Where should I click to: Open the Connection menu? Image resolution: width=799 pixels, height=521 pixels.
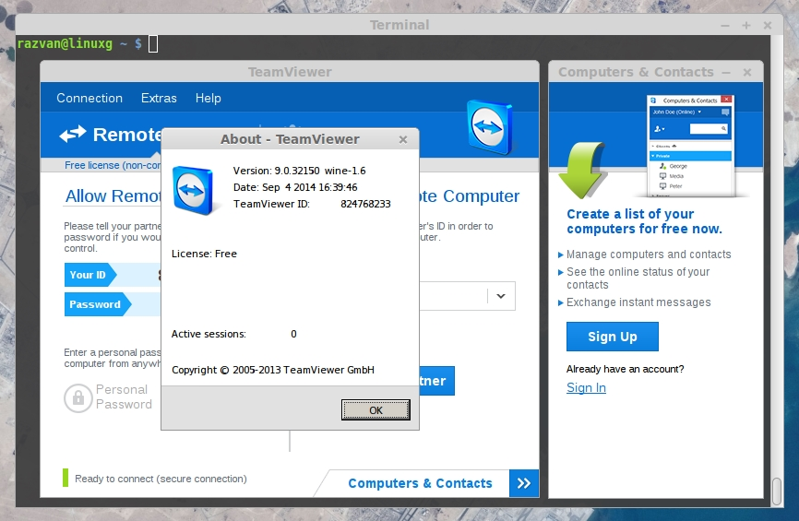89,98
